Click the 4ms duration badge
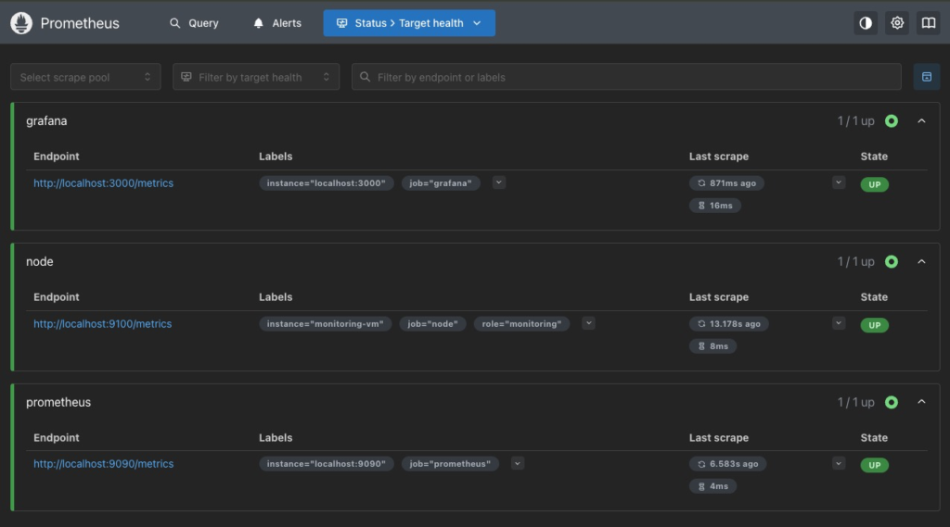The image size is (950, 527). (712, 486)
